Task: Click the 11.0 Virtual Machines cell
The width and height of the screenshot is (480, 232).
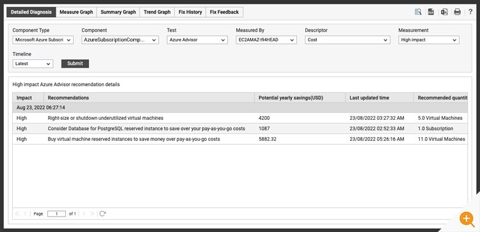Action: (442, 139)
